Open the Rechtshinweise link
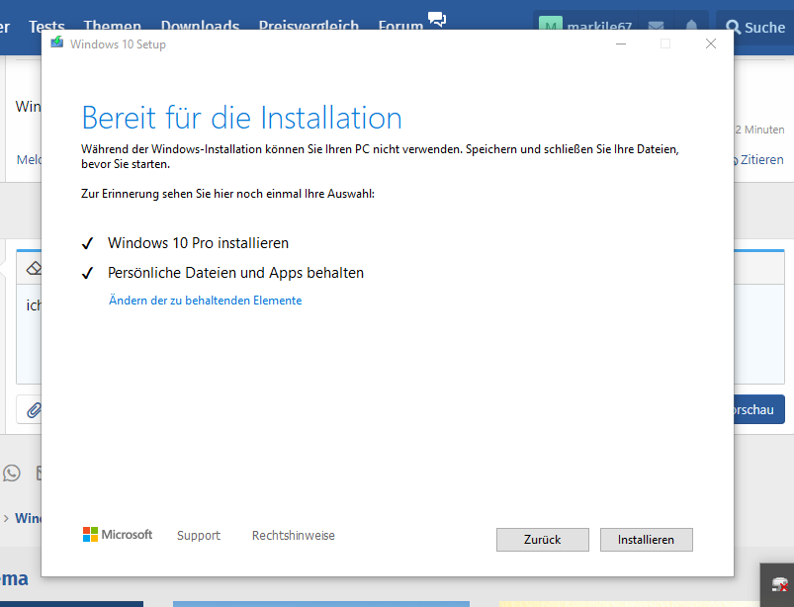 [x=294, y=535]
